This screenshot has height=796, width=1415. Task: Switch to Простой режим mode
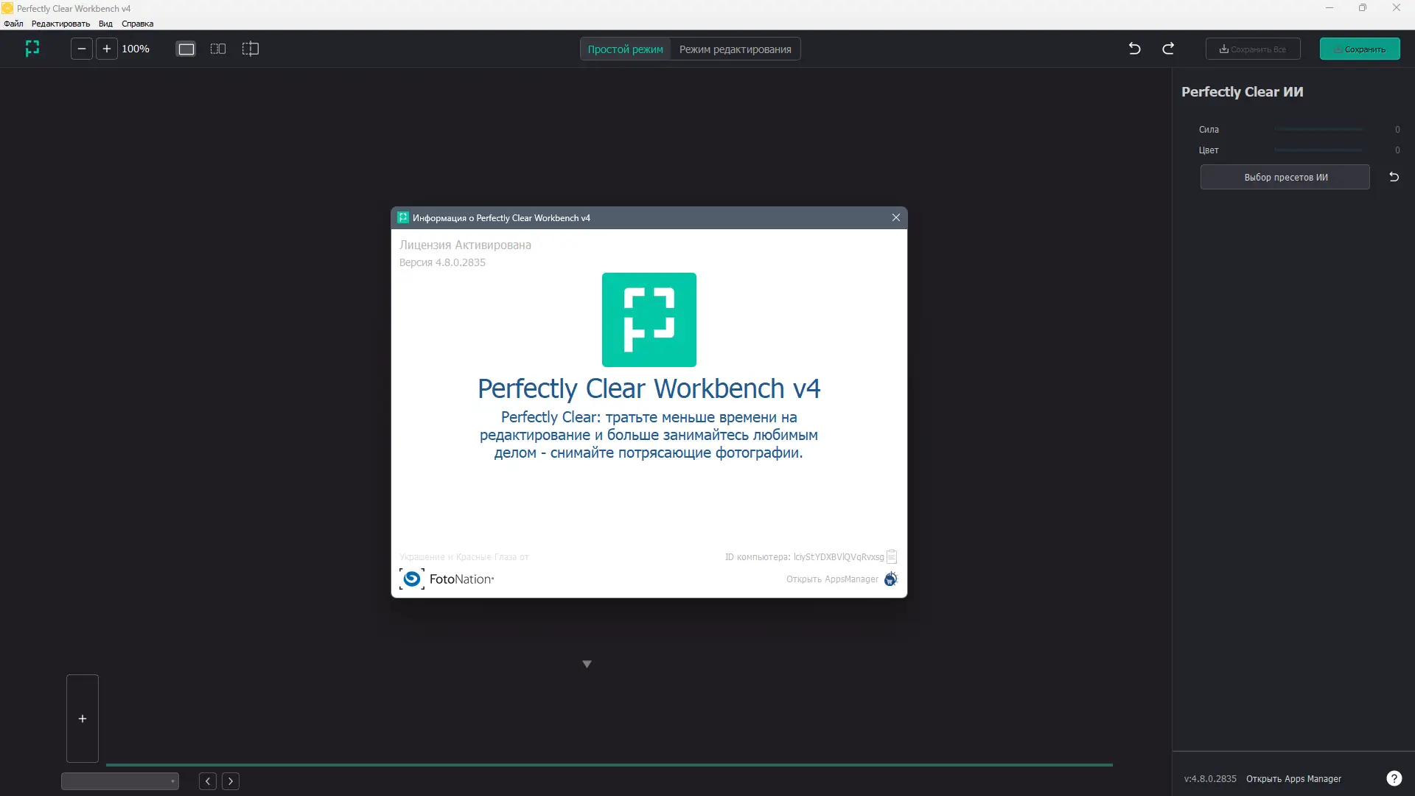coord(625,49)
